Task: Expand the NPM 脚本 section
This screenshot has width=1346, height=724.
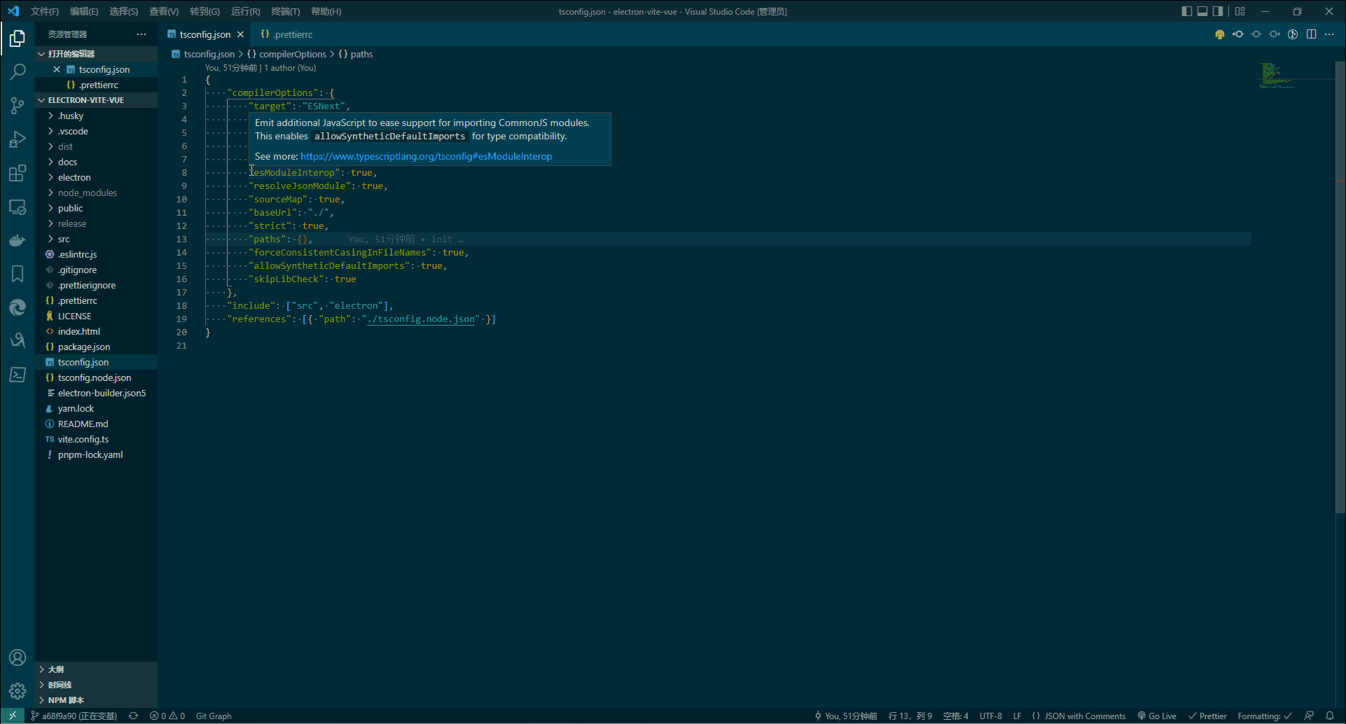Action: 65,699
